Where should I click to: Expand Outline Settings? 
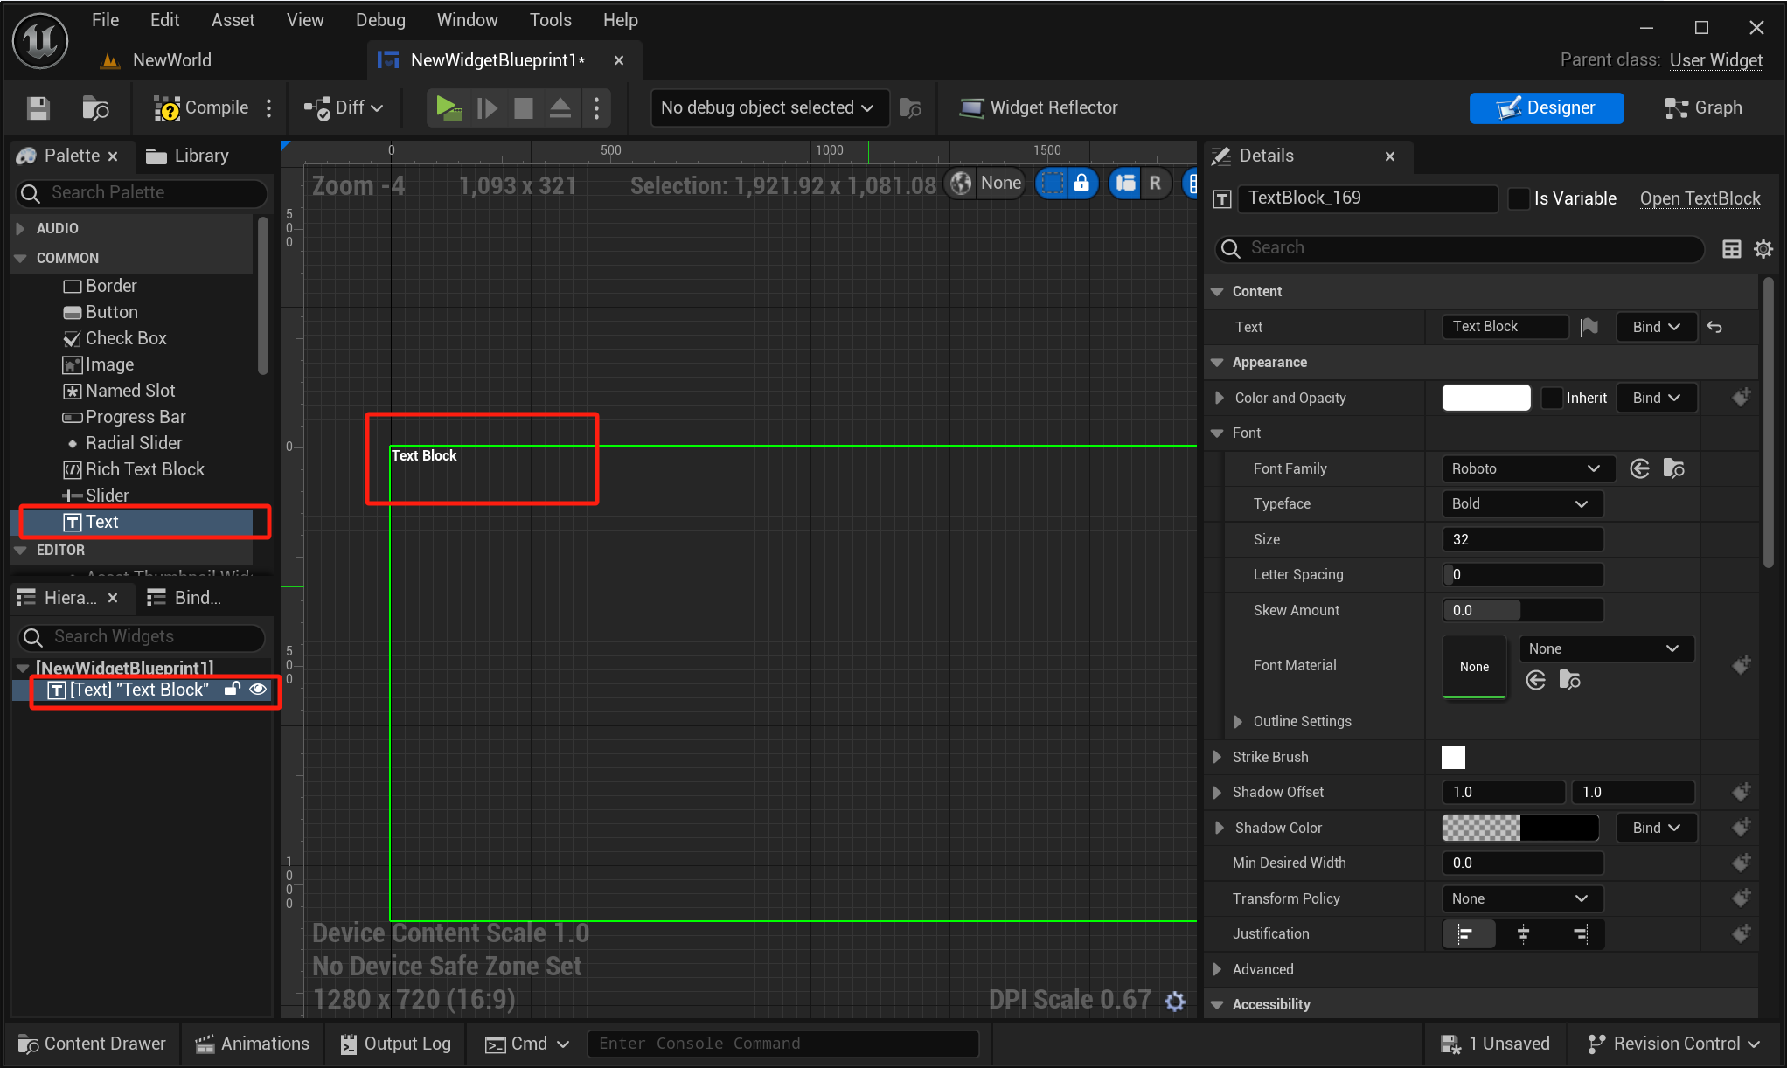coord(1237,721)
